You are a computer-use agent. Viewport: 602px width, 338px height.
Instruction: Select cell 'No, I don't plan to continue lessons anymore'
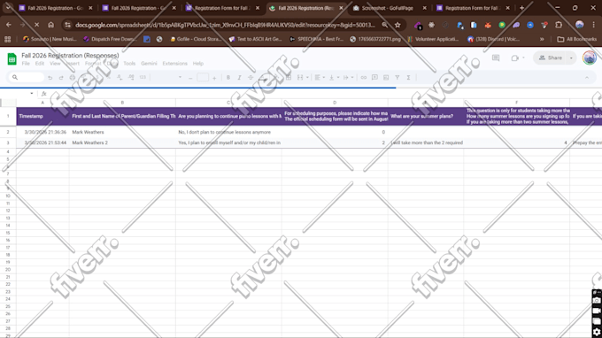228,132
